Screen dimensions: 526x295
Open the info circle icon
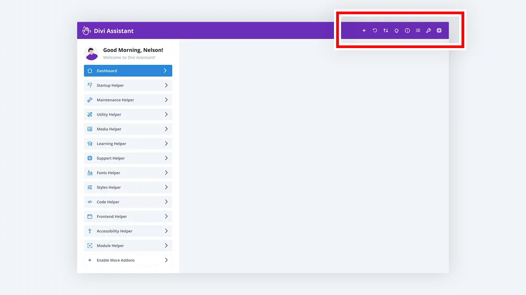[x=407, y=31]
